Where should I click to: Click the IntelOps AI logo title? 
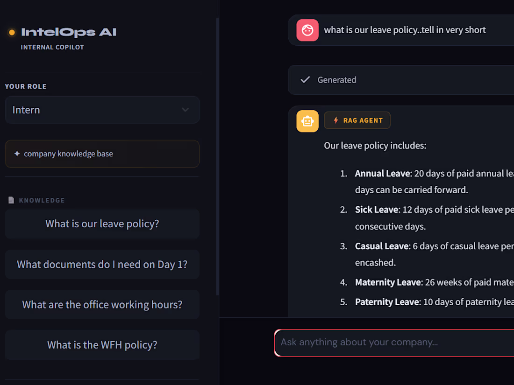click(69, 32)
